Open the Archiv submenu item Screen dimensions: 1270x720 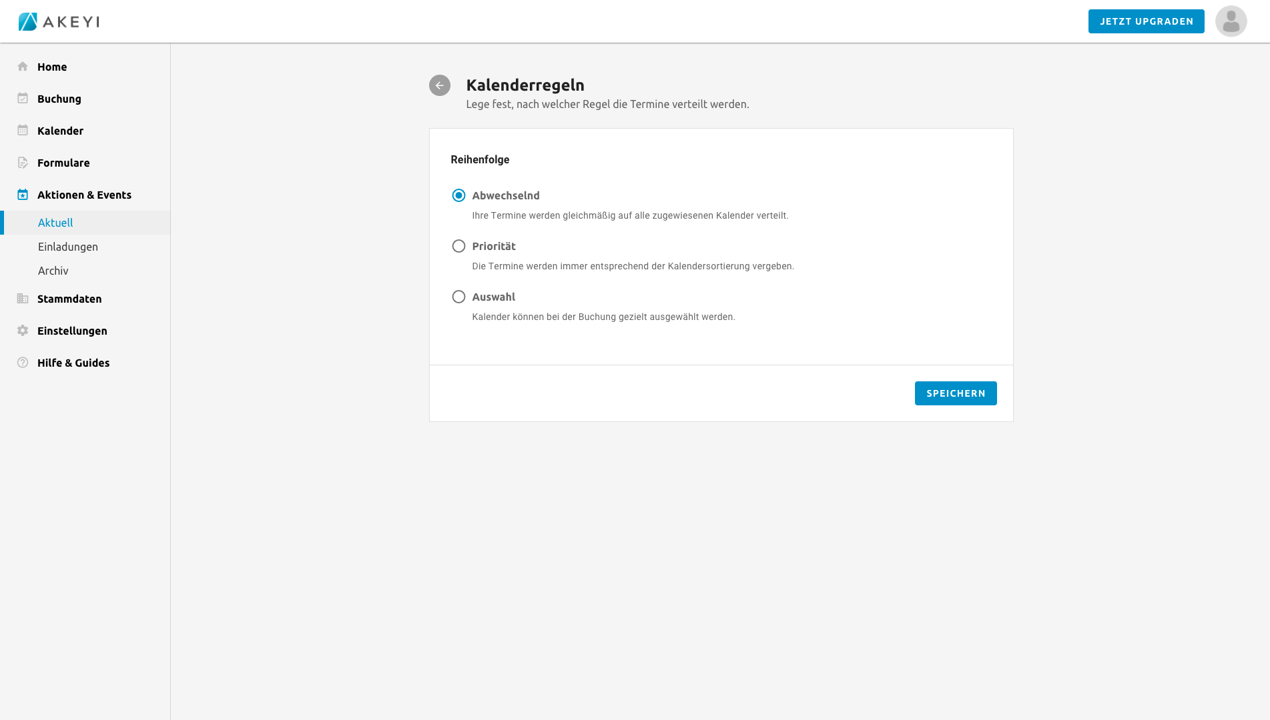coord(53,271)
